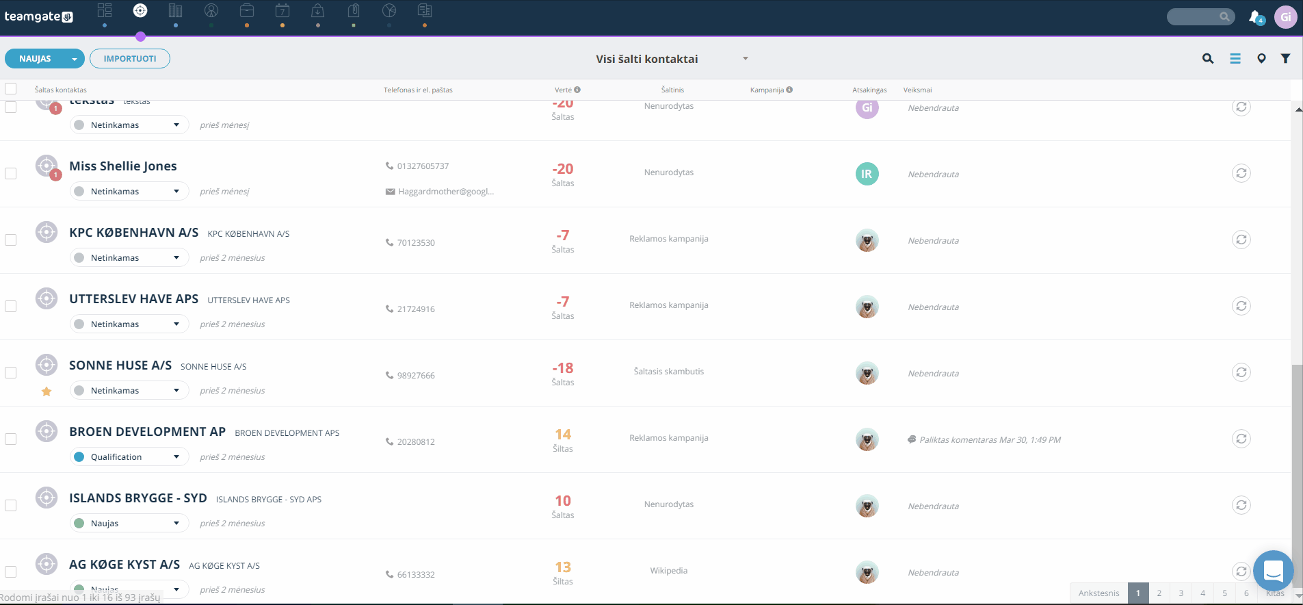Open the shopping bag icon in navigation
Viewport: 1303px width, 605px height.
coord(318,10)
